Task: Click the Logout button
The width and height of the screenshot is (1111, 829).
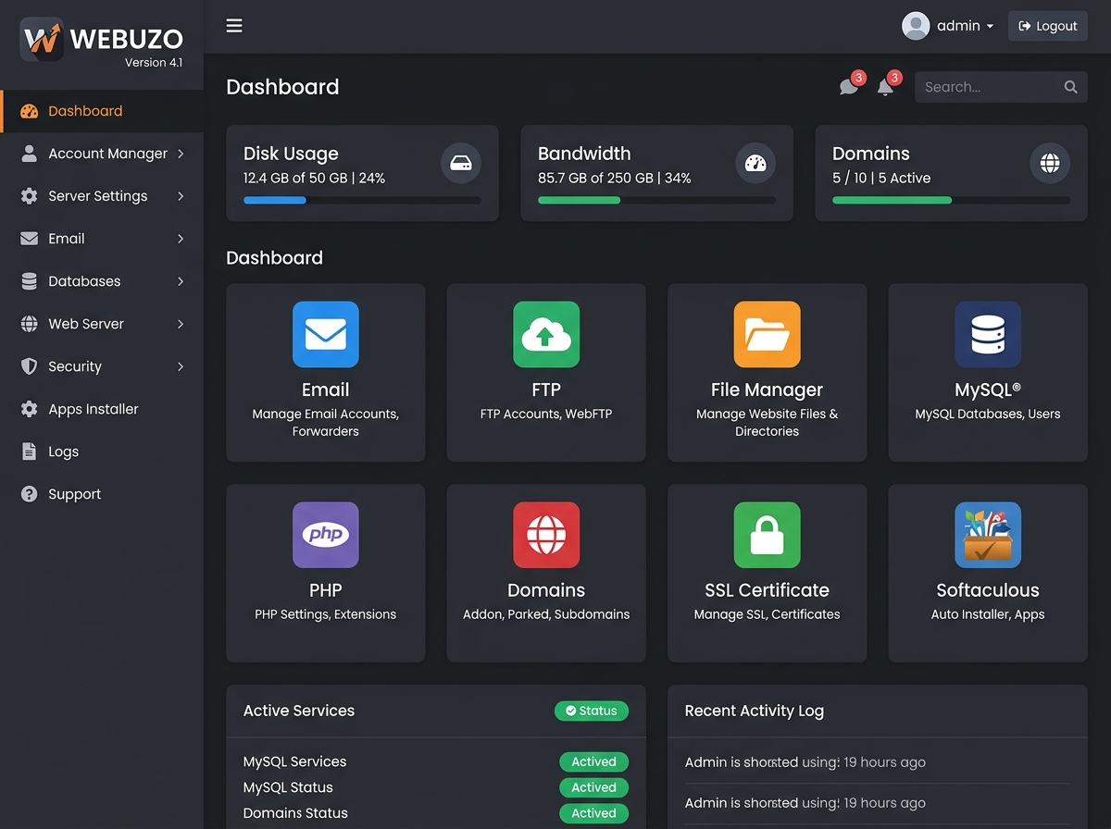Action: [x=1047, y=26]
